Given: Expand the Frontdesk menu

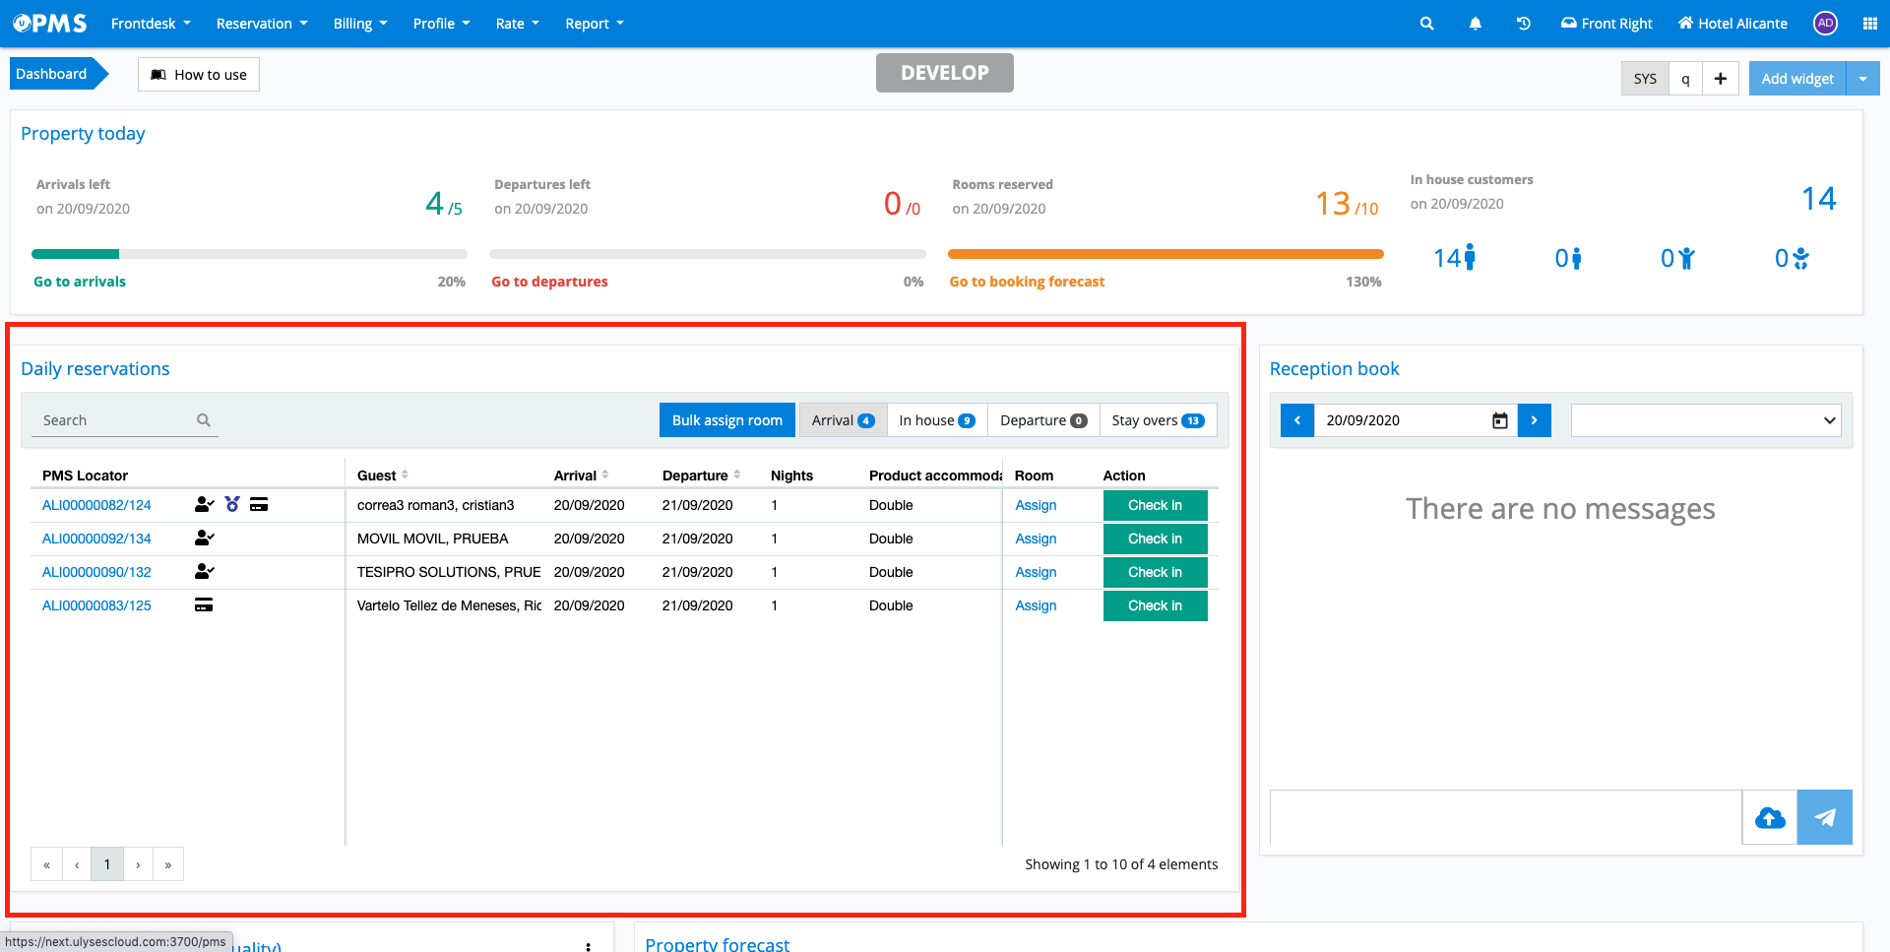Looking at the screenshot, I should [x=151, y=24].
